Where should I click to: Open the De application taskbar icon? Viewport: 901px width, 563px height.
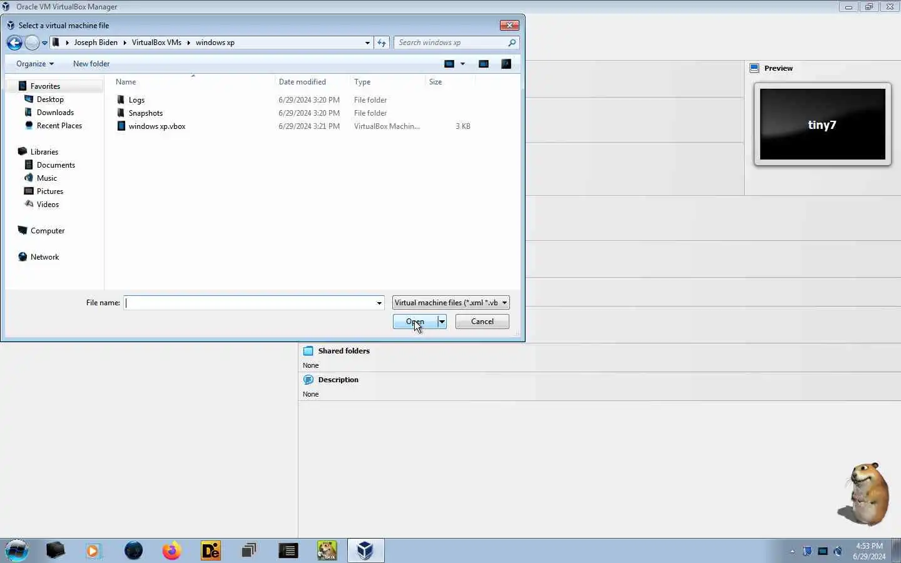[211, 550]
